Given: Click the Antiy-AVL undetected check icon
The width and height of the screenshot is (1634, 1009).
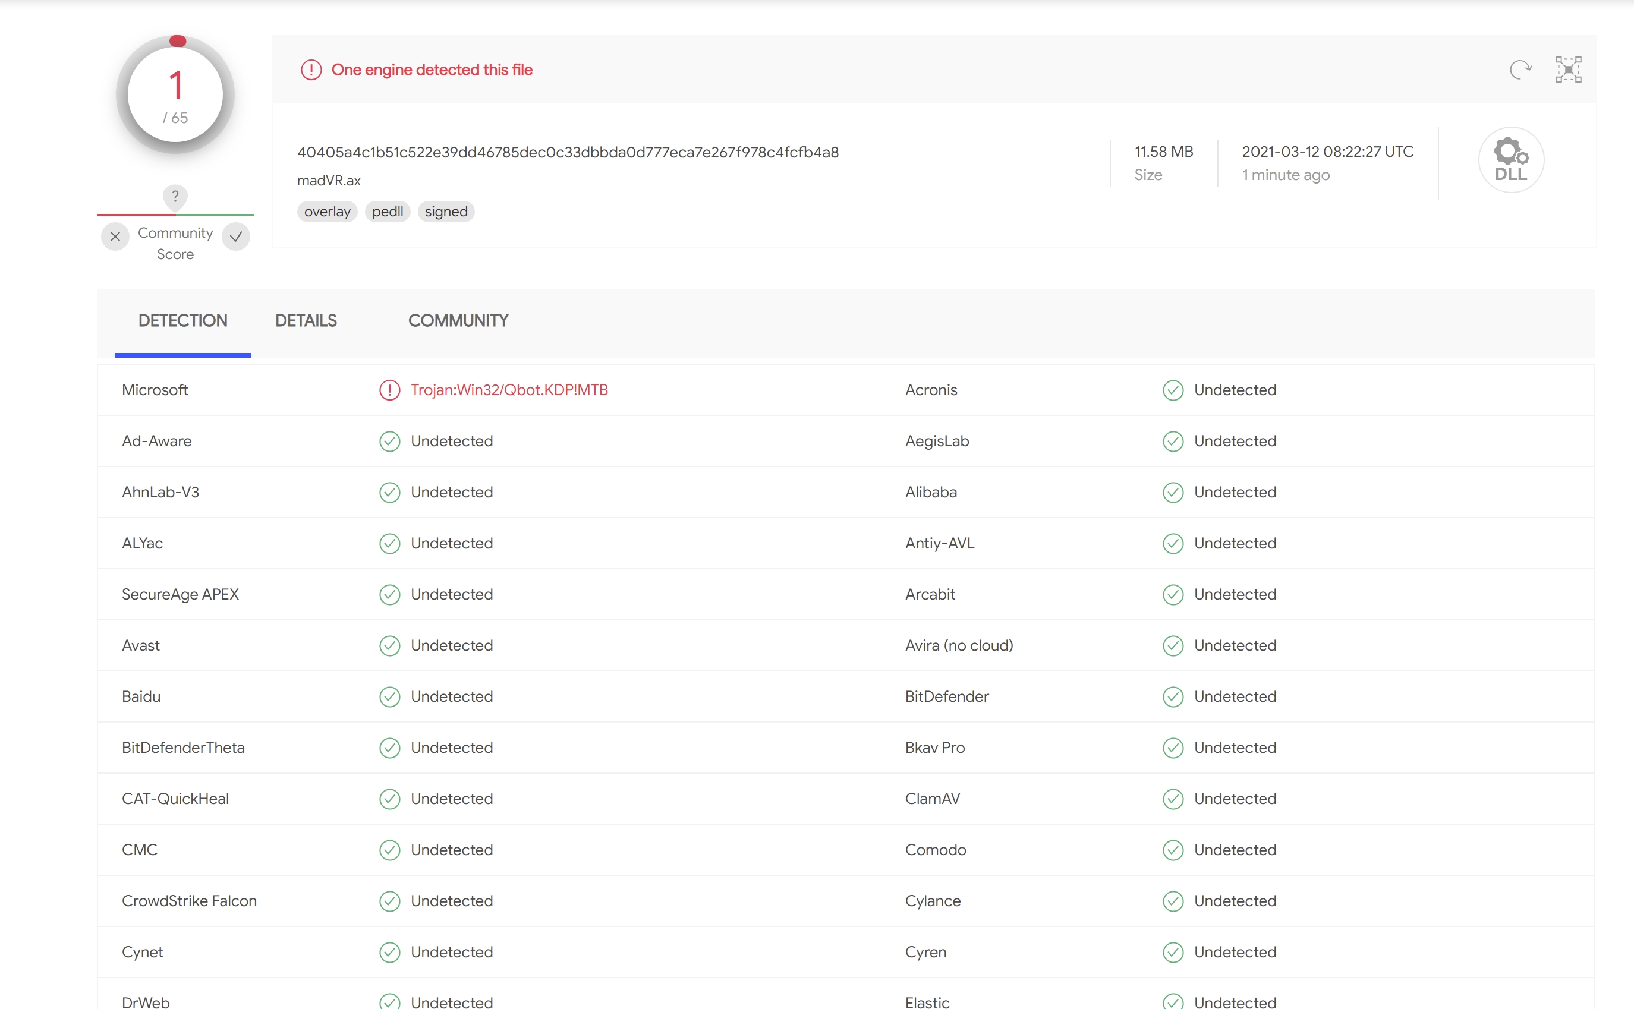Looking at the screenshot, I should click(x=1173, y=543).
